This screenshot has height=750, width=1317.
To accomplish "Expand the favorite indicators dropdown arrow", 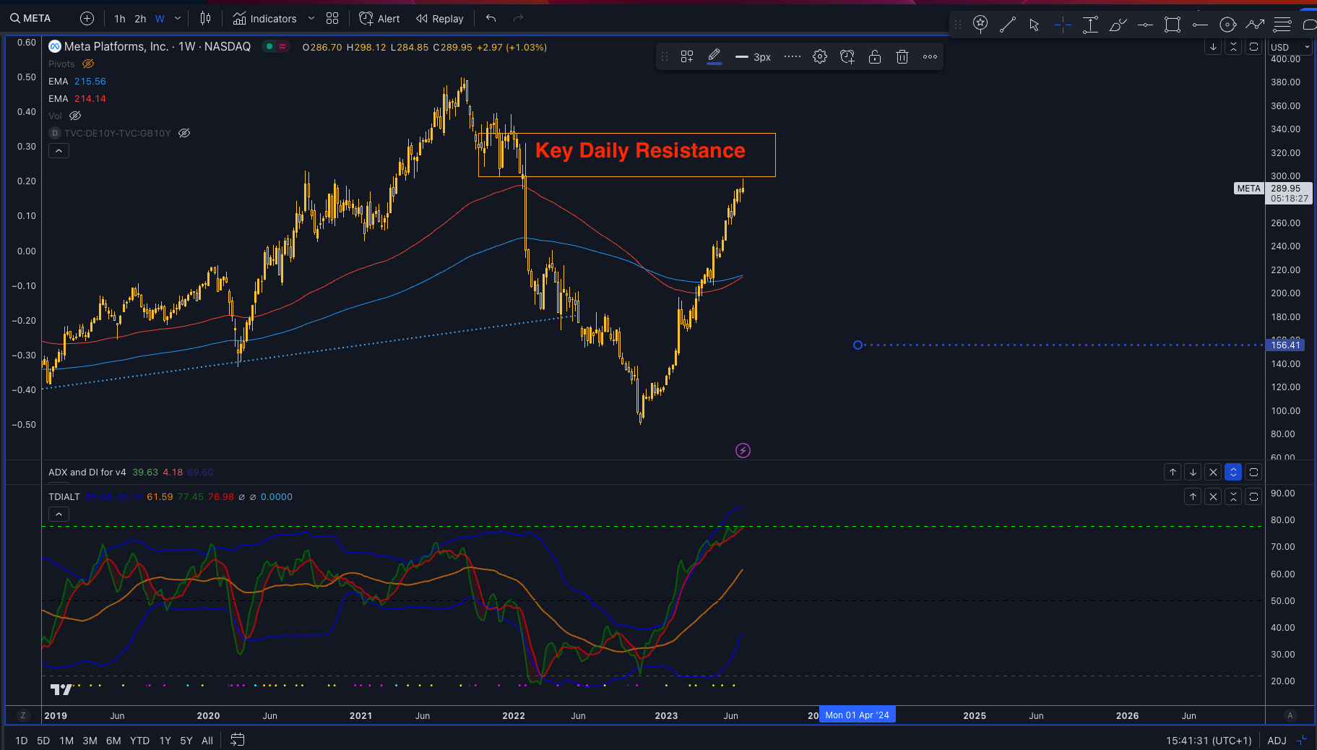I will coord(311,19).
